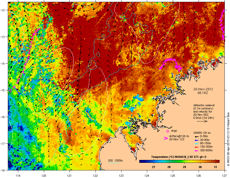Click the blue 30-80m arrow legend symbol
230x178 pixels.
click(196, 140)
